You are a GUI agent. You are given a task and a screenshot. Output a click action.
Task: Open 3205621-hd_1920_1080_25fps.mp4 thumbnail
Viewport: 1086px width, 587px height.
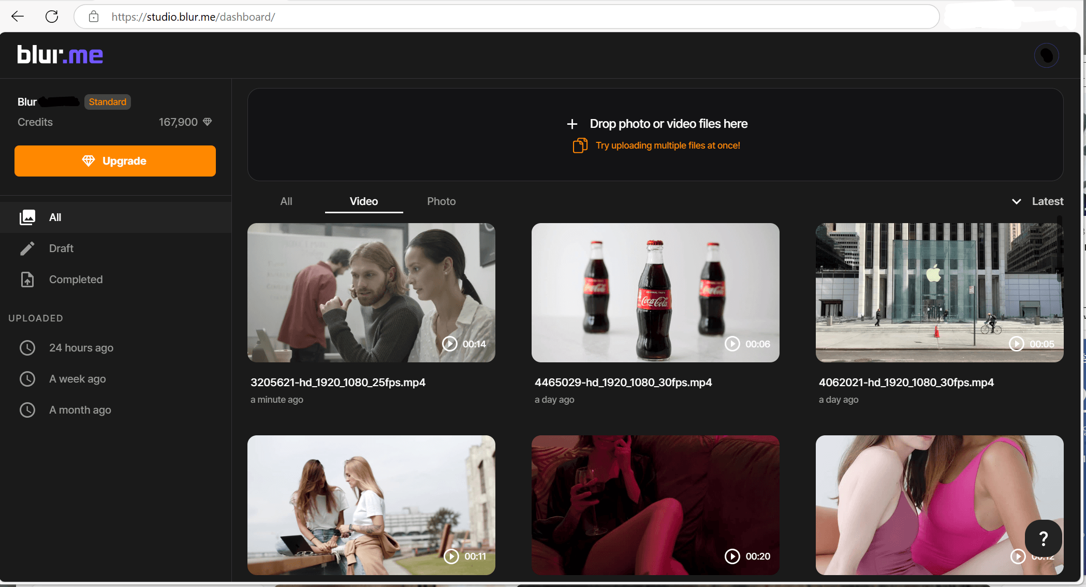[371, 292]
